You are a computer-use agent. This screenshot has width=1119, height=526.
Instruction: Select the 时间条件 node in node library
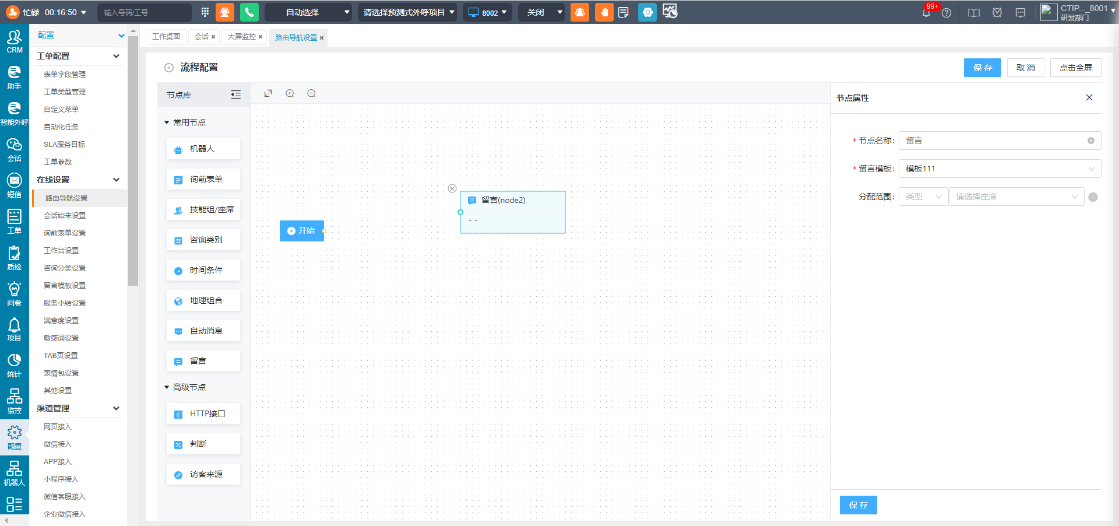tap(203, 270)
